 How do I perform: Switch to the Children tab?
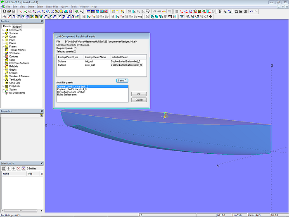[17, 26]
